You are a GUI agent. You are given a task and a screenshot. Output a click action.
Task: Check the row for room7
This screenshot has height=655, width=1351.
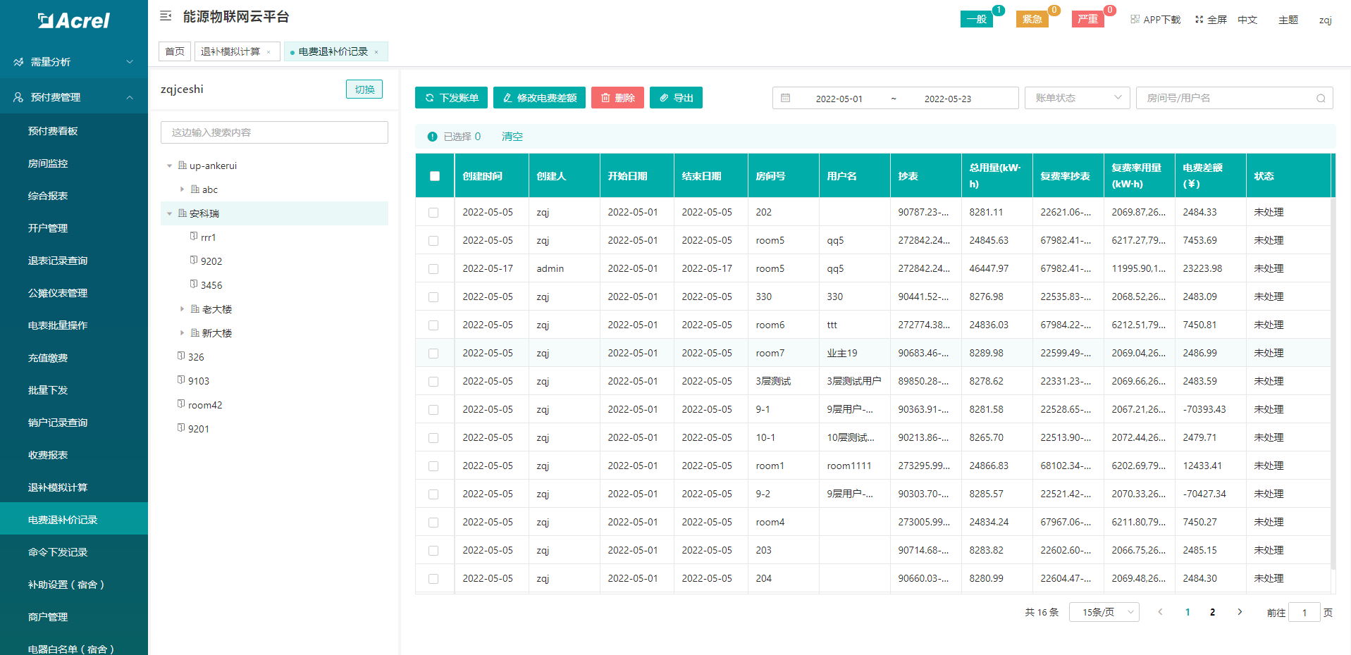[x=433, y=354]
